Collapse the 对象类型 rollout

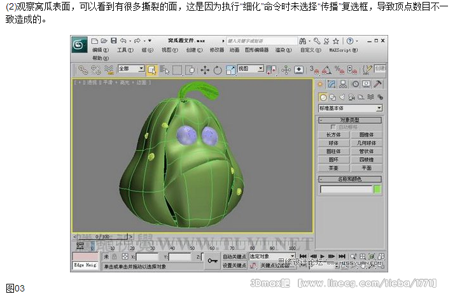pos(349,120)
